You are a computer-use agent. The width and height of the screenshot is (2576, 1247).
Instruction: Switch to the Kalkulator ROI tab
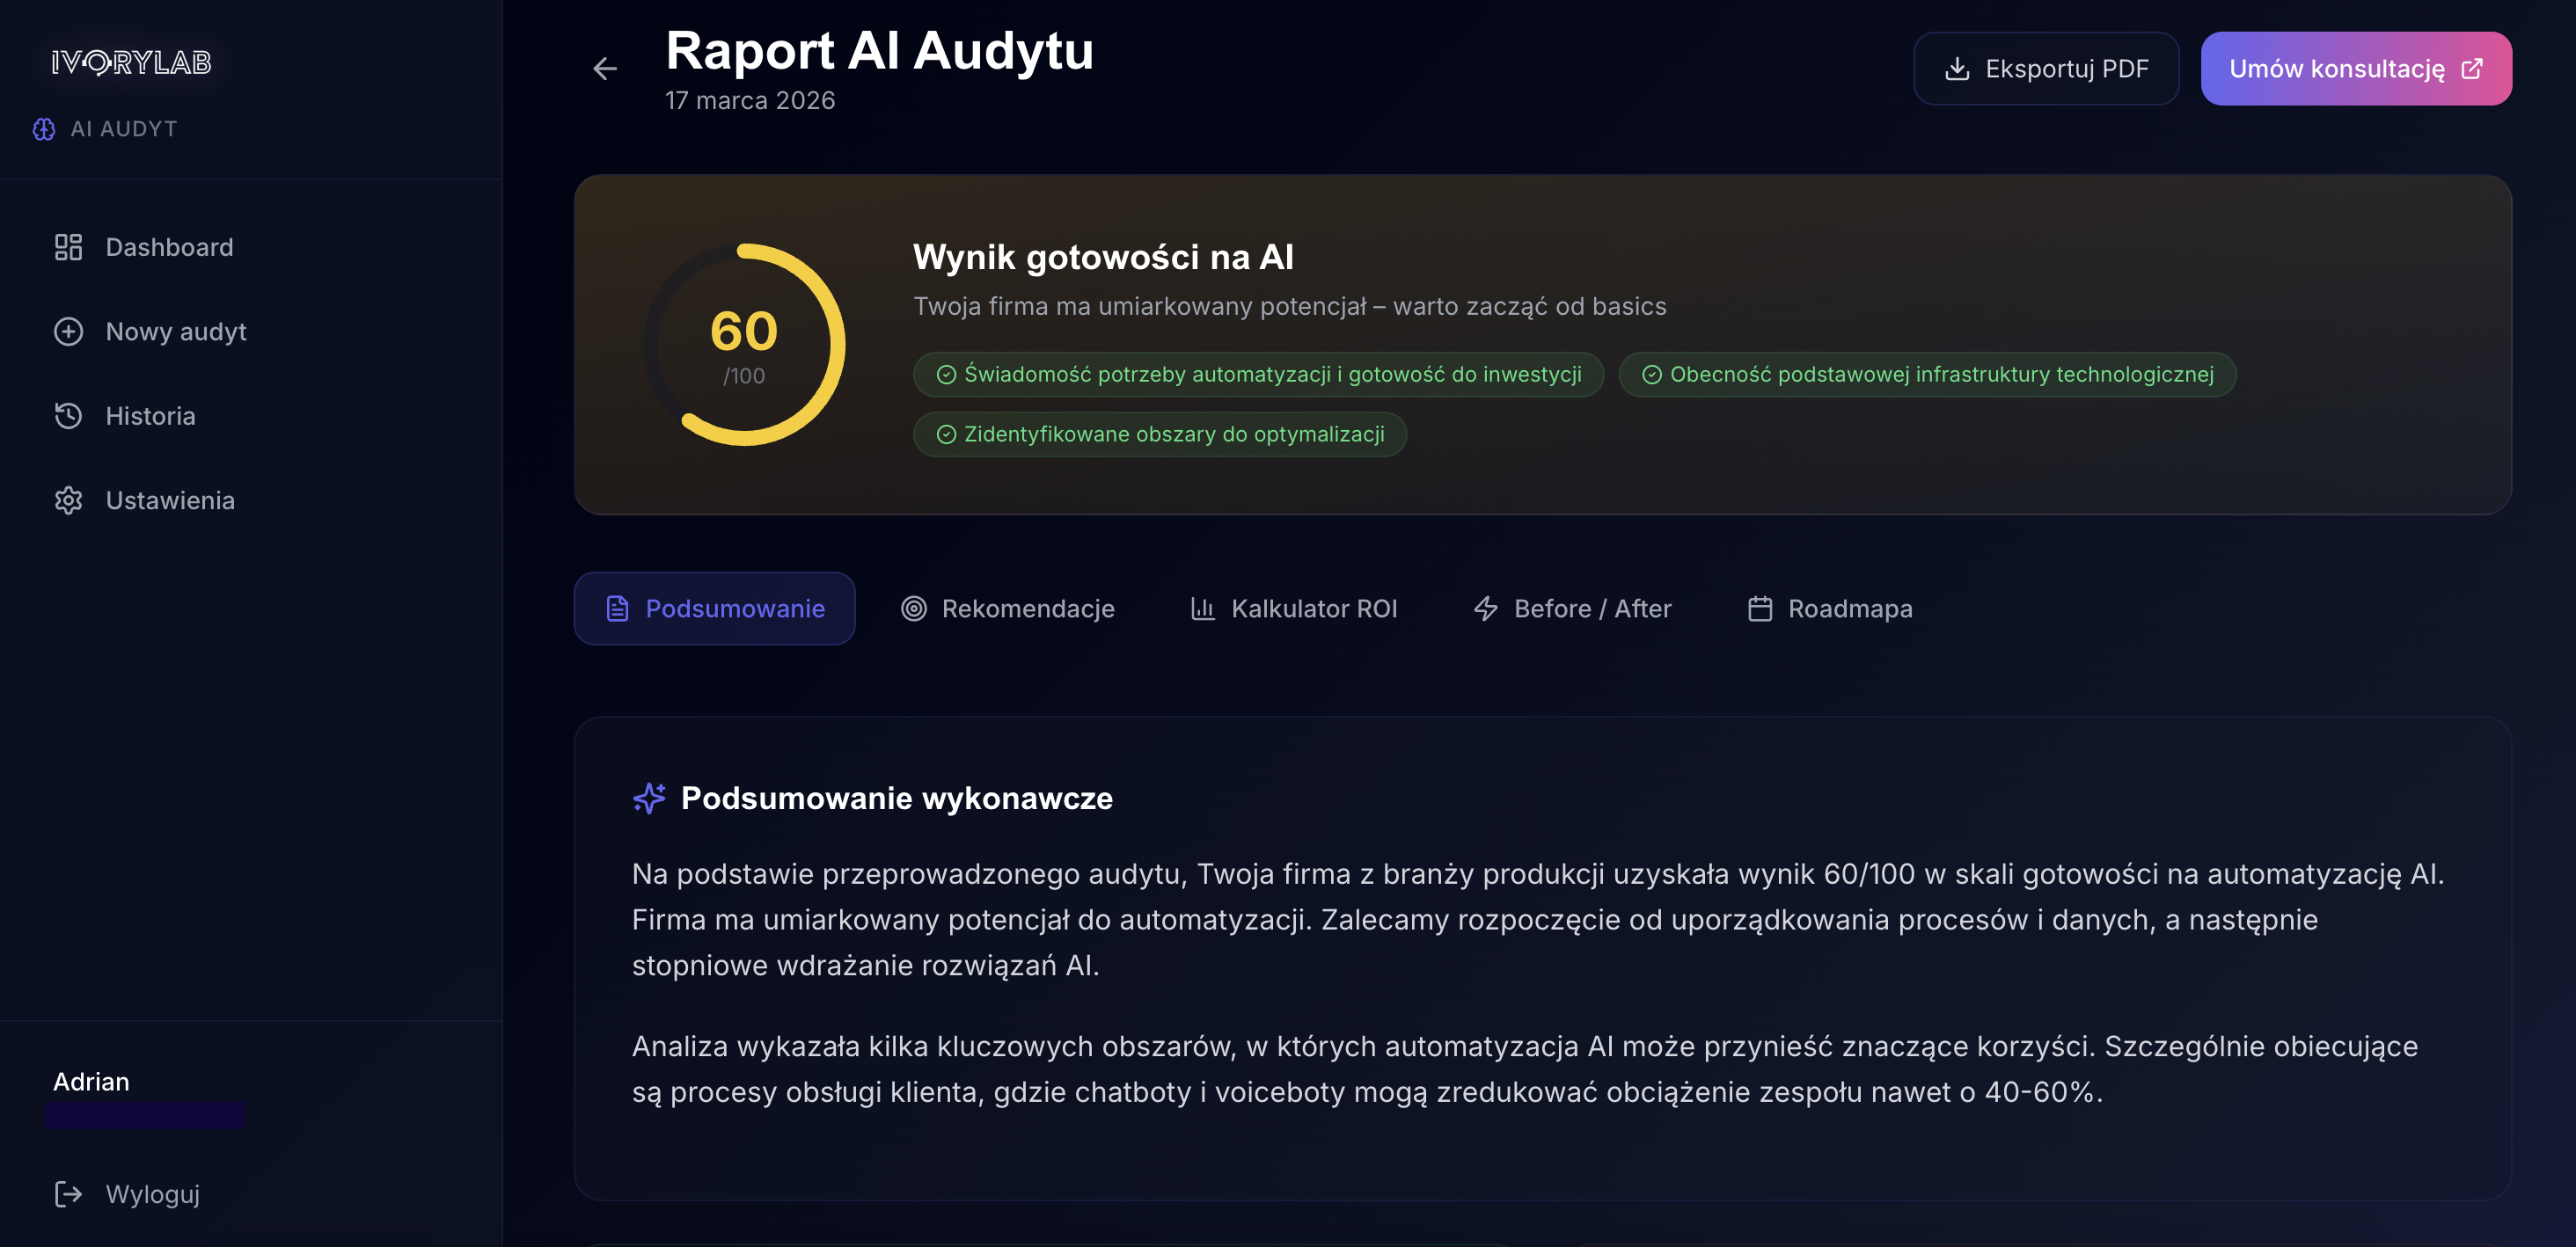[x=1314, y=608]
